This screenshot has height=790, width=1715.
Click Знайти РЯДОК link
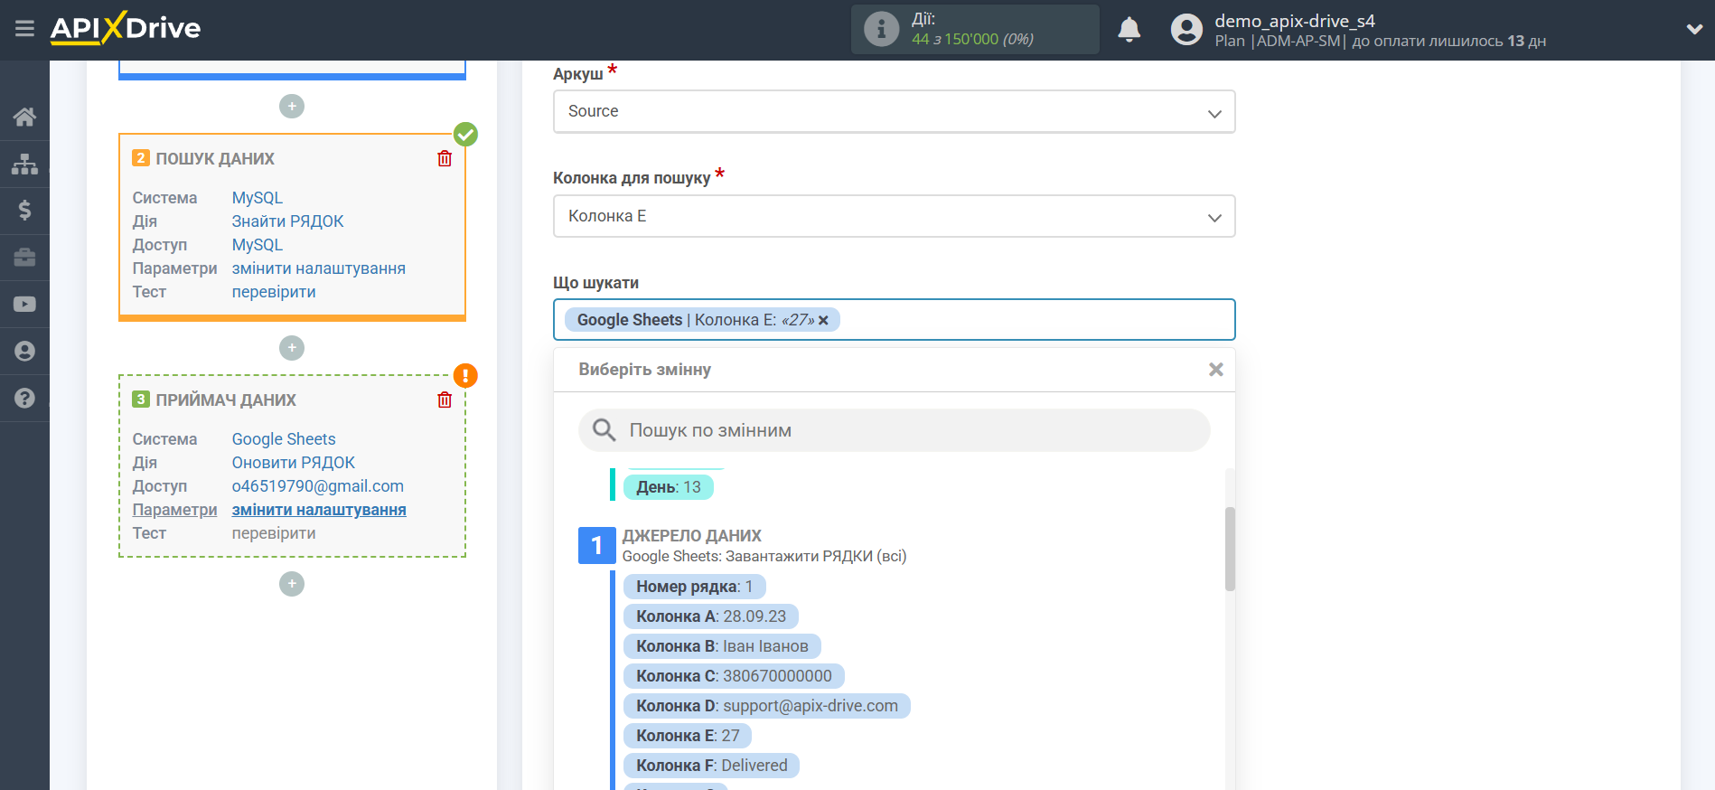tap(287, 221)
